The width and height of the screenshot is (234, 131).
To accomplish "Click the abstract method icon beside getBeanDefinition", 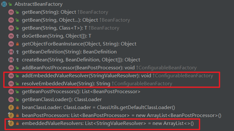I will tap(11, 52).
